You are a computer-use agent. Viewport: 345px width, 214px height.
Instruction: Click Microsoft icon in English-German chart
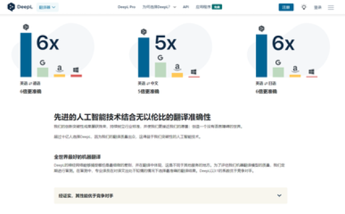[76, 70]
